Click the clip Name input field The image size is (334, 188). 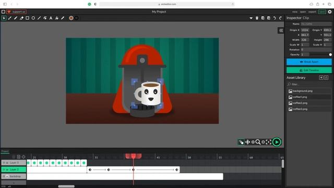click(x=316, y=24)
